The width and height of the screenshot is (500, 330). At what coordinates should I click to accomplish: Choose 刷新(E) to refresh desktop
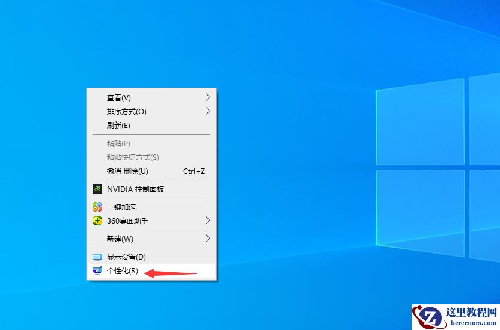(151, 125)
